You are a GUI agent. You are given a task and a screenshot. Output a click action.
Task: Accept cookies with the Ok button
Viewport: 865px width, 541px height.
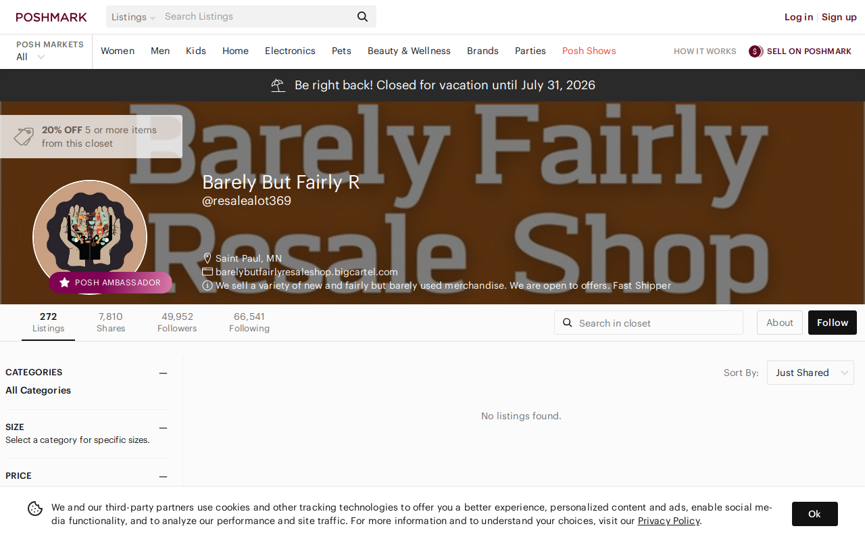(815, 514)
